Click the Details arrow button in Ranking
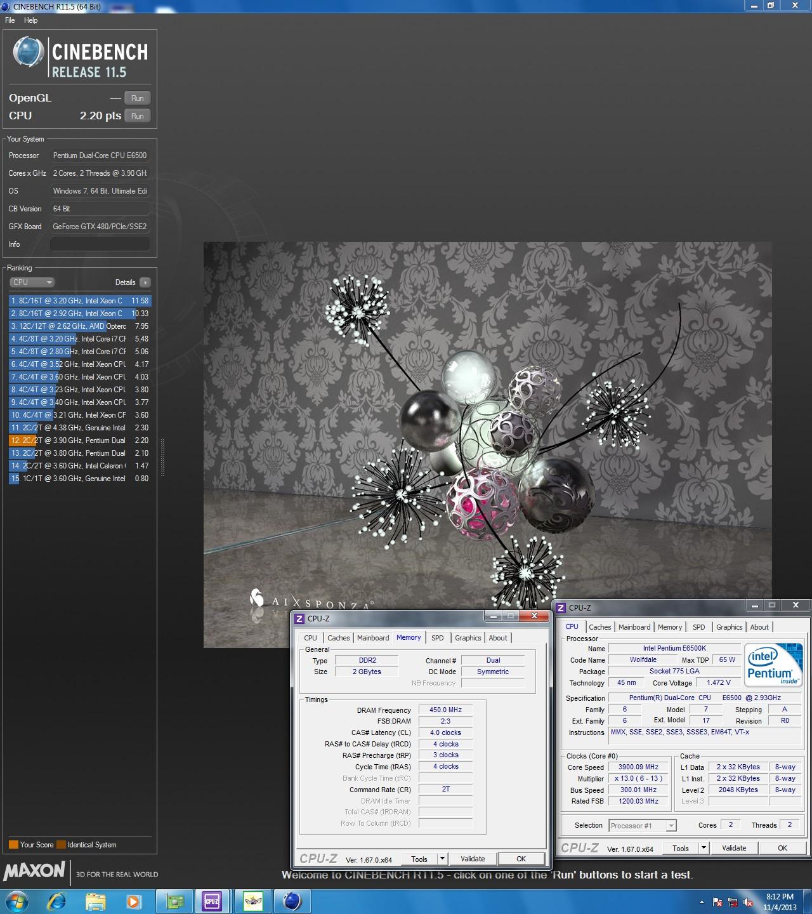The width and height of the screenshot is (812, 914). point(145,282)
